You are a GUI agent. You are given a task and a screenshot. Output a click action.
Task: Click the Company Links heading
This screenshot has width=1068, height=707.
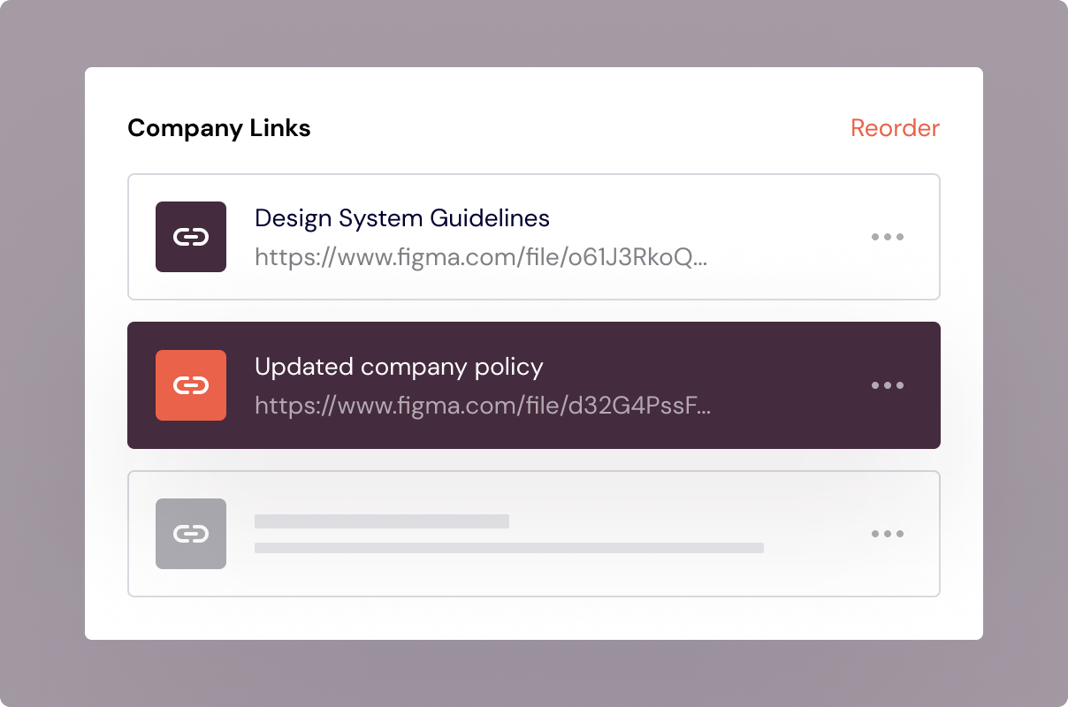pos(218,128)
